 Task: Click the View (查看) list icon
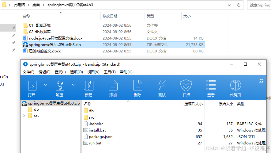click(211, 85)
